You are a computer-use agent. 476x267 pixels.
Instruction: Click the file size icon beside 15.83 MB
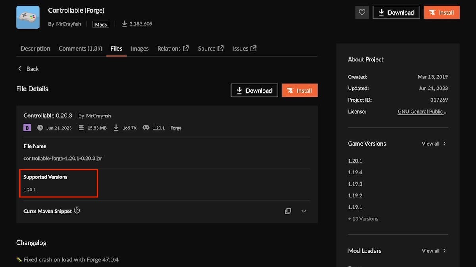coord(81,128)
